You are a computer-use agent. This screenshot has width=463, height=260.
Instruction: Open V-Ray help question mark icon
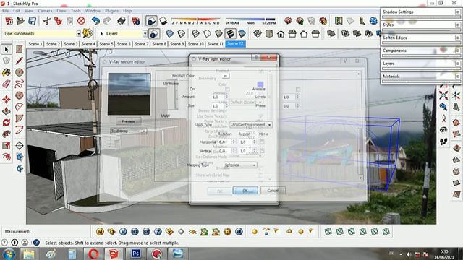click(158, 232)
